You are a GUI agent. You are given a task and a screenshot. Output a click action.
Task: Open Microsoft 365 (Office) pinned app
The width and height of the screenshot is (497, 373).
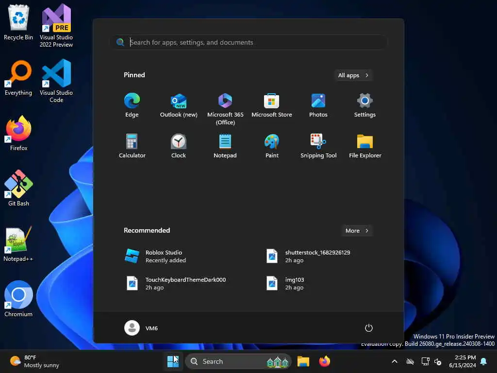tap(225, 109)
